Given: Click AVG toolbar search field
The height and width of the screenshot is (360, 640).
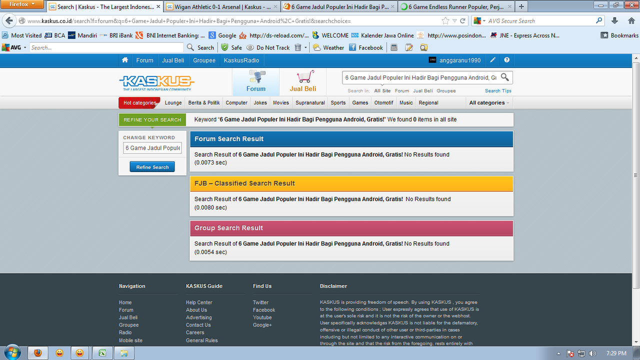Looking at the screenshot, I should [106, 47].
